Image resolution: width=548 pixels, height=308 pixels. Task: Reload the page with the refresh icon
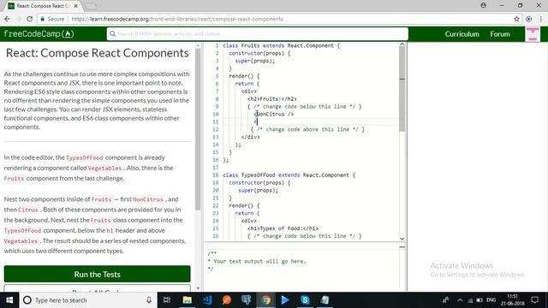[x=30, y=19]
